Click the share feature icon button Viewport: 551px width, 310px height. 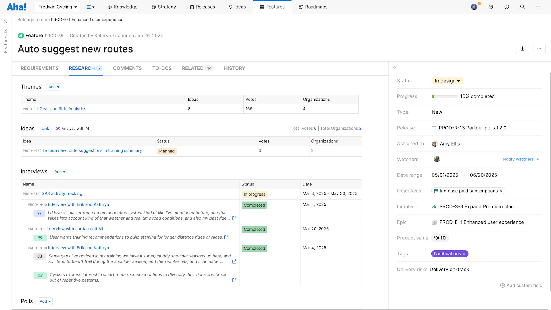pyautogui.click(x=522, y=49)
